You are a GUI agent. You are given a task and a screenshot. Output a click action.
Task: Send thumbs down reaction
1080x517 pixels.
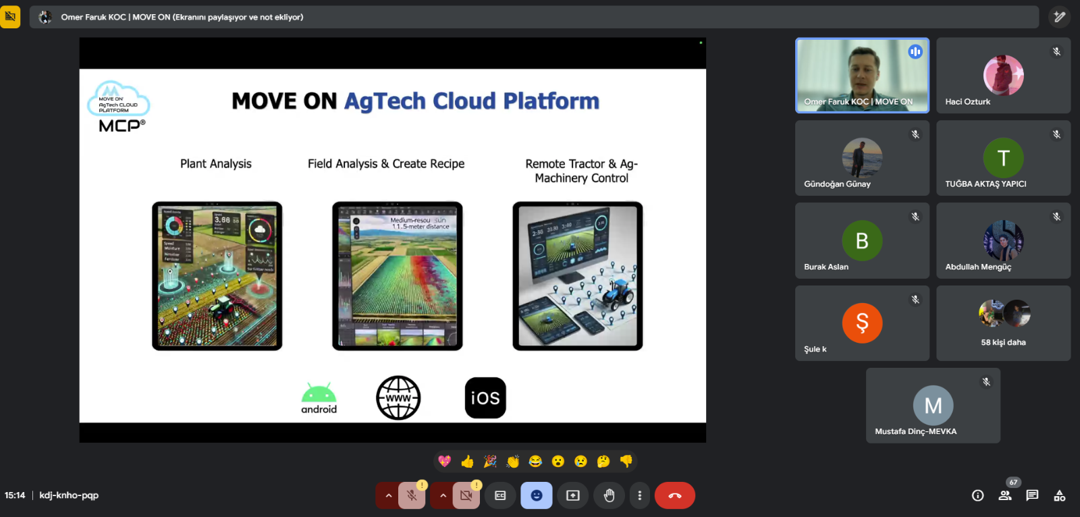click(626, 461)
